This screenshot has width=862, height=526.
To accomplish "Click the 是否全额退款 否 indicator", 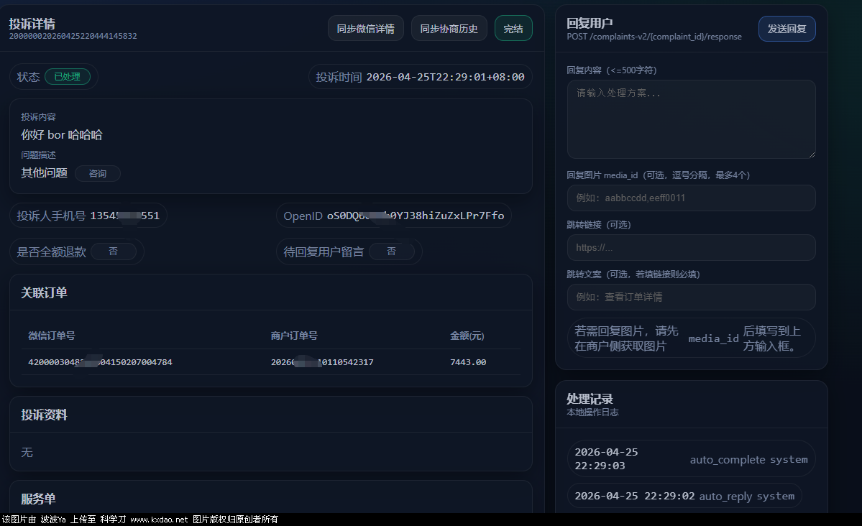I will click(x=113, y=252).
